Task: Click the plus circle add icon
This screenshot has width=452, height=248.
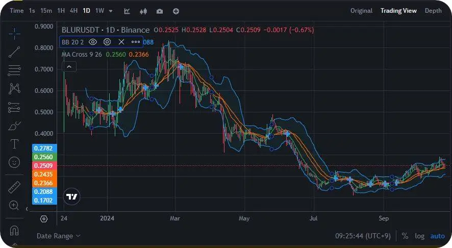Action: tap(176, 11)
